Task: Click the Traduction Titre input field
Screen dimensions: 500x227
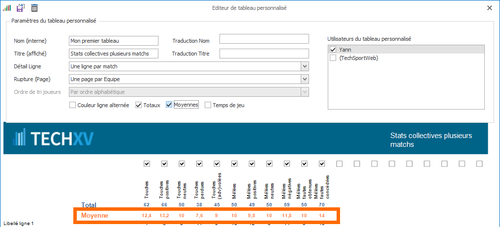Action: (264, 54)
